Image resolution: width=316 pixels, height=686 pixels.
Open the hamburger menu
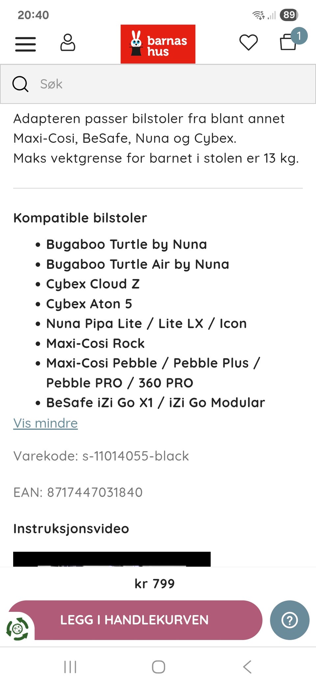[x=25, y=44]
